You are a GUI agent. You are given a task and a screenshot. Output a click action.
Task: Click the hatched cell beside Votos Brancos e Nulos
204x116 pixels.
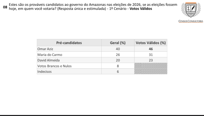[x=151, y=66]
